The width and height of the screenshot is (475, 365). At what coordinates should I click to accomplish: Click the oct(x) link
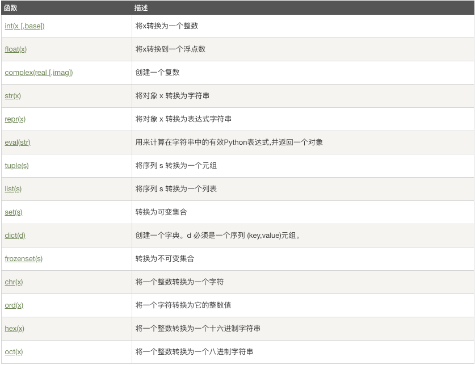point(14,352)
